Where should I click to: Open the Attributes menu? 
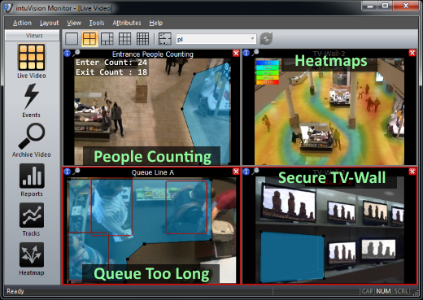point(127,23)
